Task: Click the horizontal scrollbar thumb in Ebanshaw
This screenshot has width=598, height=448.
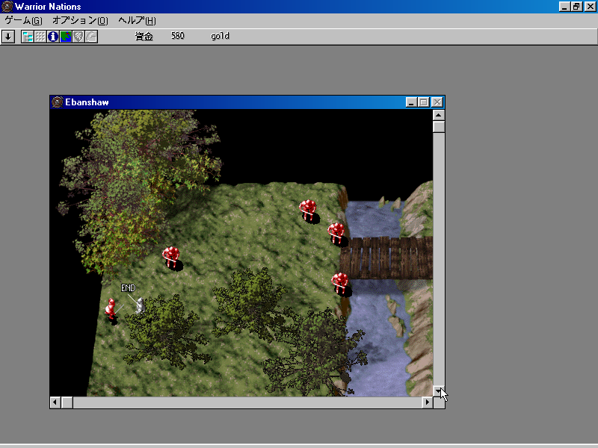Action: [x=67, y=402]
